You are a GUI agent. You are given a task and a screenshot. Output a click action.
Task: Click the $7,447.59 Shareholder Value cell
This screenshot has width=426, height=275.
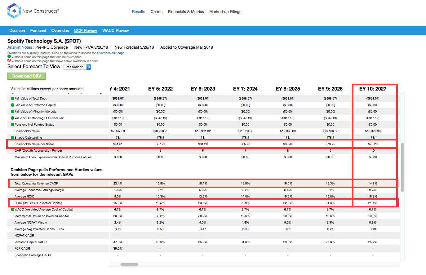[118, 131]
